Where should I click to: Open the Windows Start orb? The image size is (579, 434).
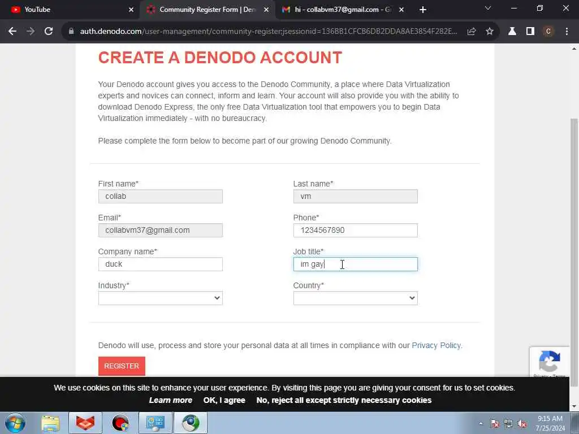point(15,423)
